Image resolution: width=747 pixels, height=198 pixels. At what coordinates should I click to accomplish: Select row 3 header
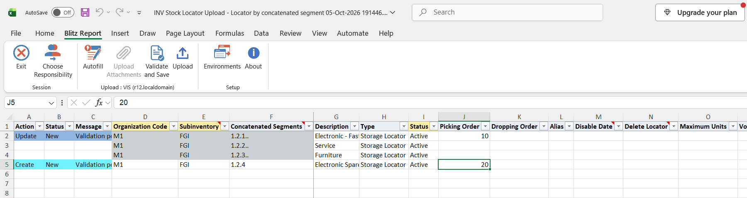click(x=7, y=145)
